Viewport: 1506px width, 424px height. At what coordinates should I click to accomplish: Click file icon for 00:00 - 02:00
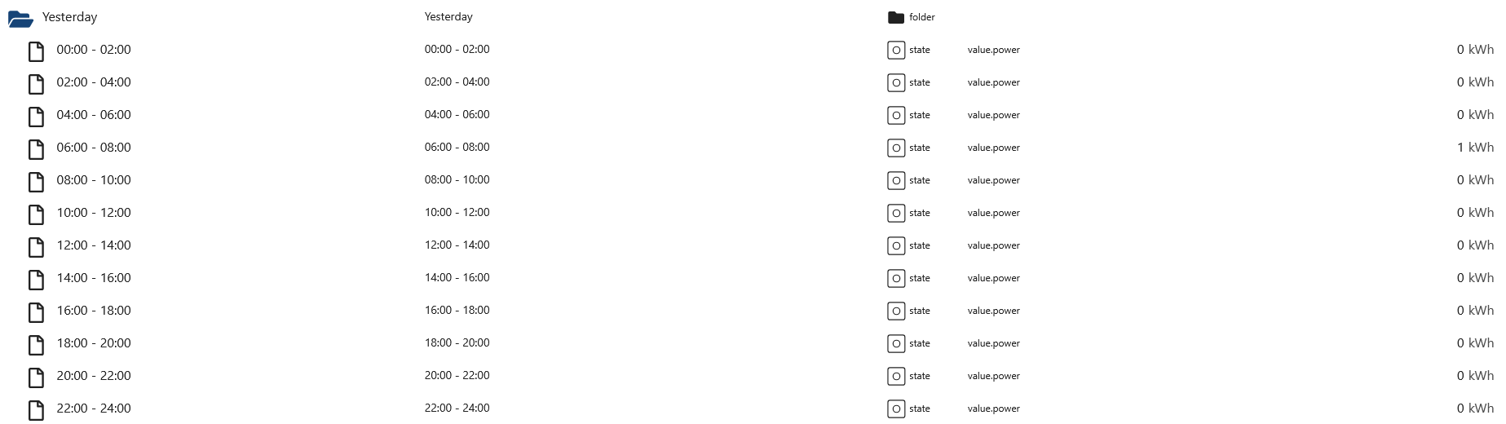pyautogui.click(x=36, y=51)
